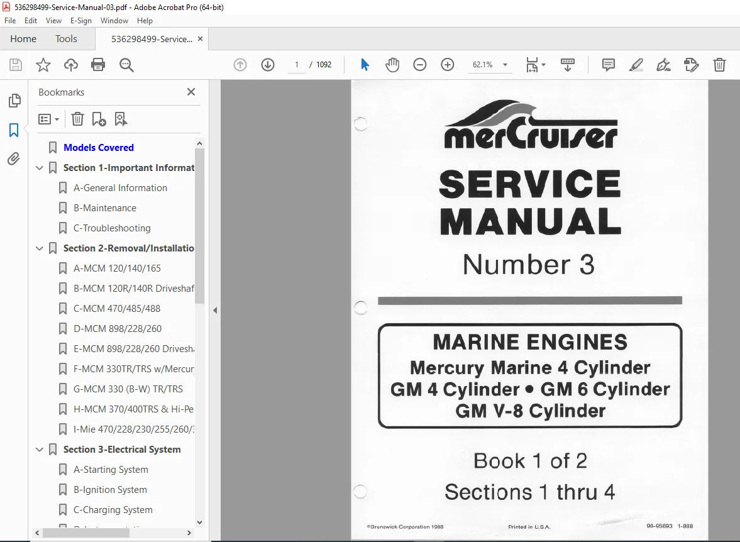Open the fit page options dropdown arrow
This screenshot has width=740, height=542.
(x=544, y=65)
